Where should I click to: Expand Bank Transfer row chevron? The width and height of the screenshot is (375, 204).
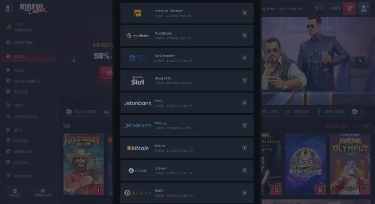pos(244,58)
